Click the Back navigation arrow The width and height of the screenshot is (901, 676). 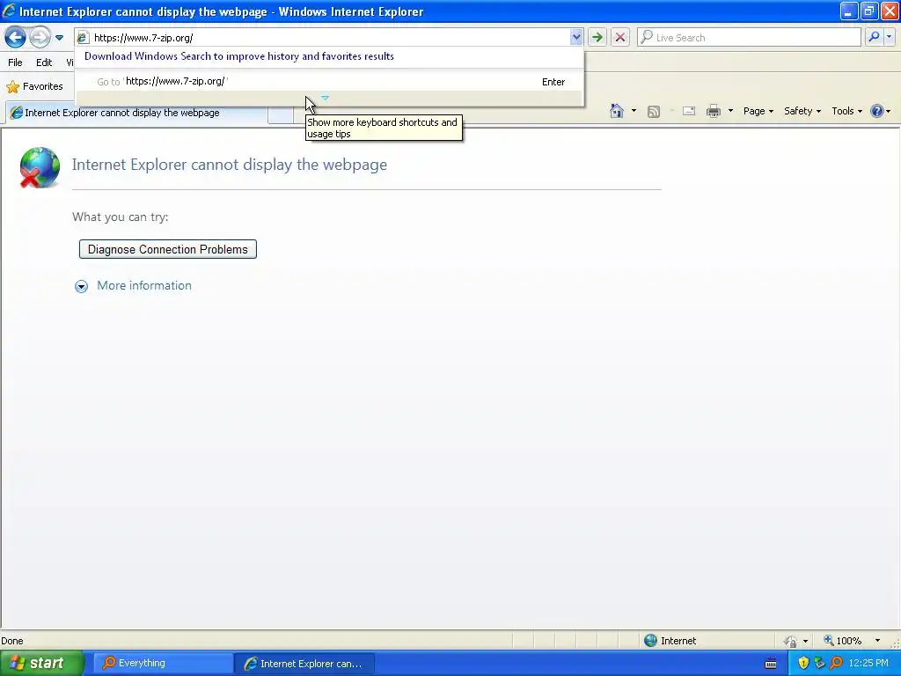pyautogui.click(x=15, y=38)
